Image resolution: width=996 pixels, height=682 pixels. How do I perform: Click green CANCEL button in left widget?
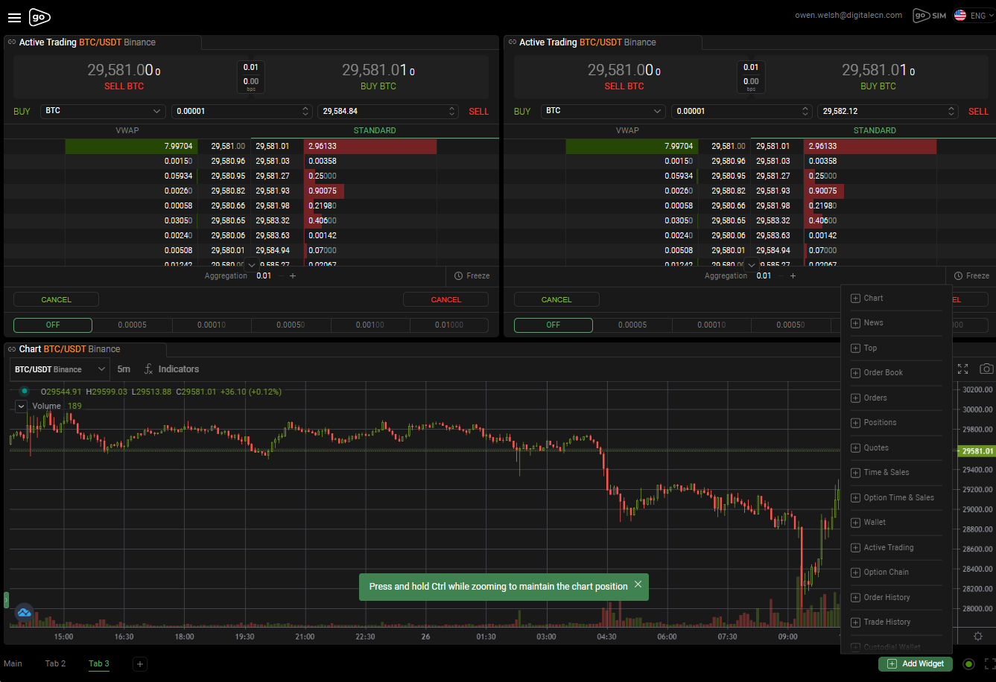click(x=57, y=299)
